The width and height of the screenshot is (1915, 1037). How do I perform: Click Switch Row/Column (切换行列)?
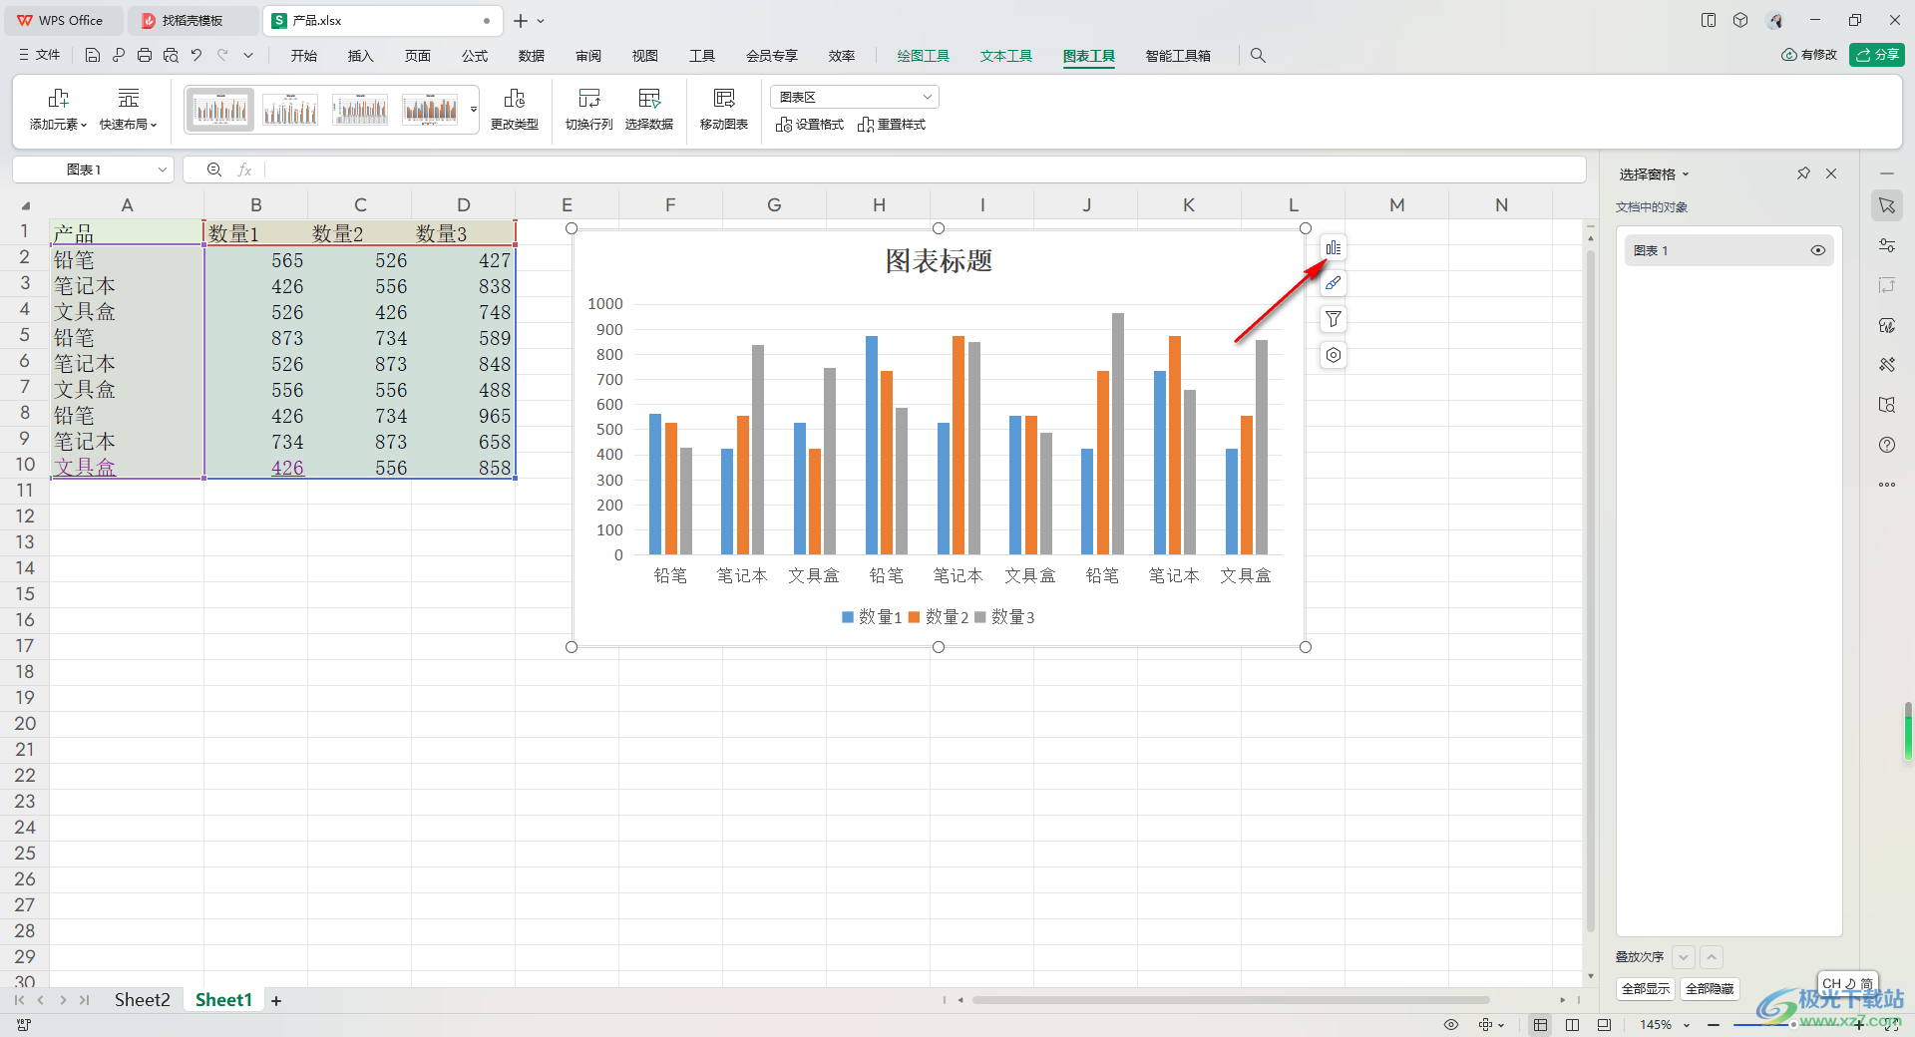(x=589, y=110)
